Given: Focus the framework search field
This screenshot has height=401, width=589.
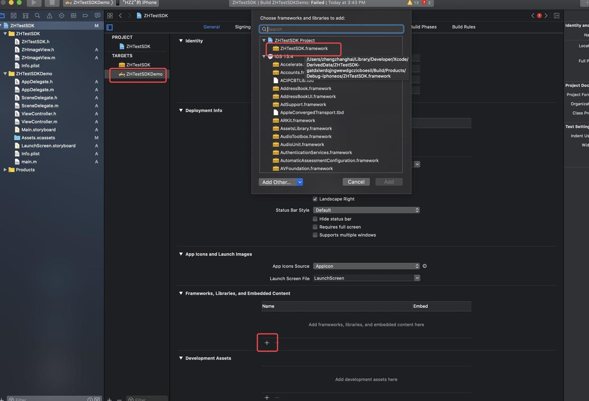Looking at the screenshot, I should 332,29.
